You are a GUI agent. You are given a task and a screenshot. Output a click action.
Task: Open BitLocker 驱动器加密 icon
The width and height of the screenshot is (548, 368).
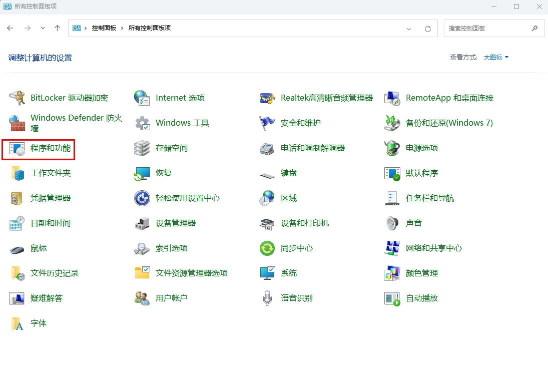17,98
